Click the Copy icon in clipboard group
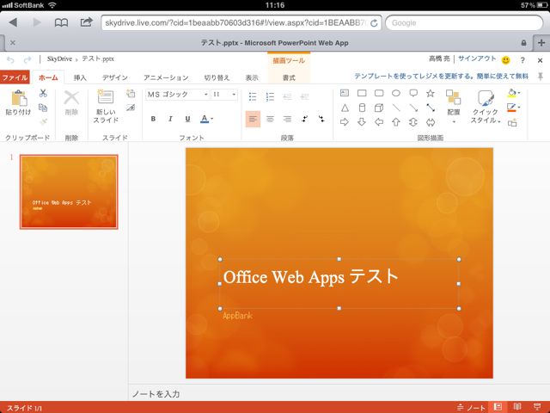This screenshot has height=413, width=550. (x=43, y=108)
